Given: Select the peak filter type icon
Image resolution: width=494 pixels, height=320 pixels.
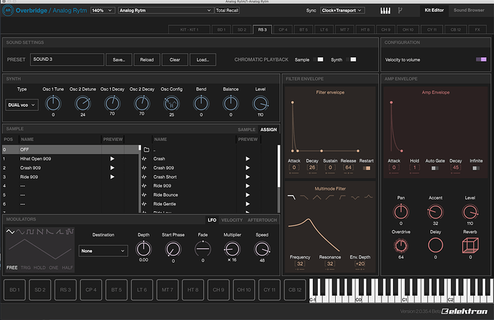Looking at the screenshot, I should 368,197.
